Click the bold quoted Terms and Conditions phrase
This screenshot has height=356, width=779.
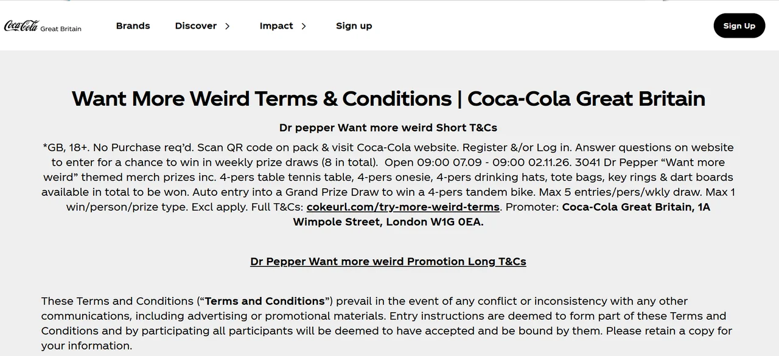265,301
